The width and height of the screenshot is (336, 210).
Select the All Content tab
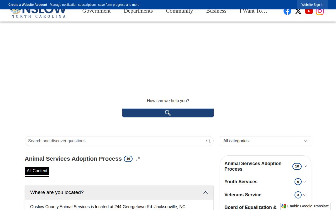(x=37, y=171)
